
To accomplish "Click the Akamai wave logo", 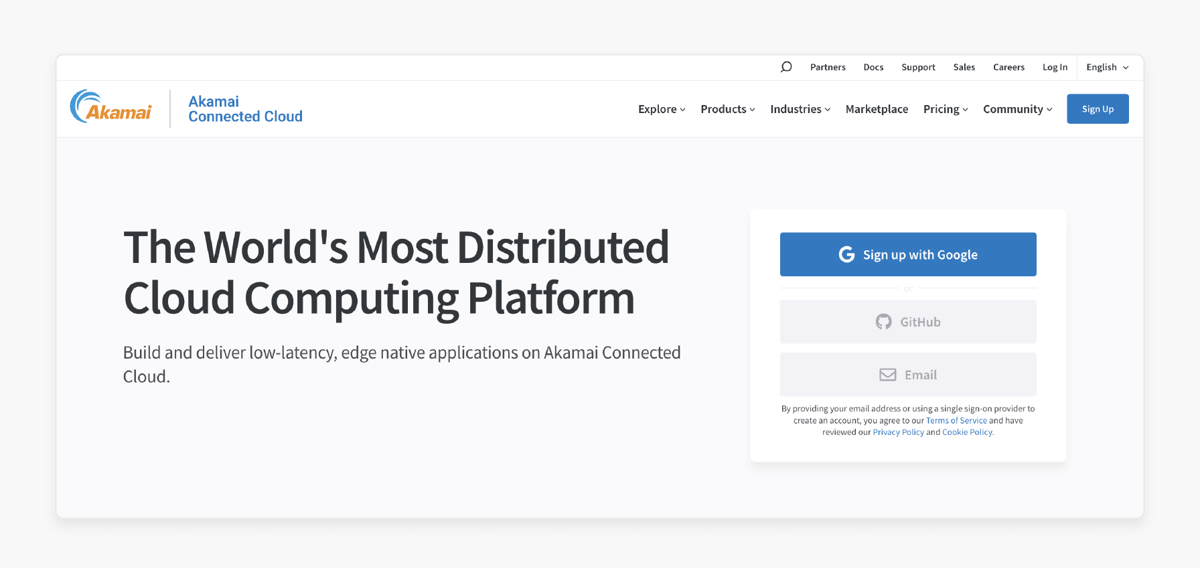I will pos(111,107).
